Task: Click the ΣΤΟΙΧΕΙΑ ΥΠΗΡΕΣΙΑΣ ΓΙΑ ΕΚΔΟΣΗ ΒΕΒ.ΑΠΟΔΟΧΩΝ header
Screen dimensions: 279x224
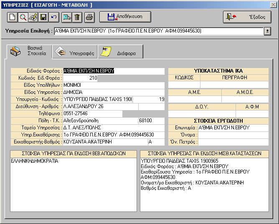Action: [x=74, y=154]
